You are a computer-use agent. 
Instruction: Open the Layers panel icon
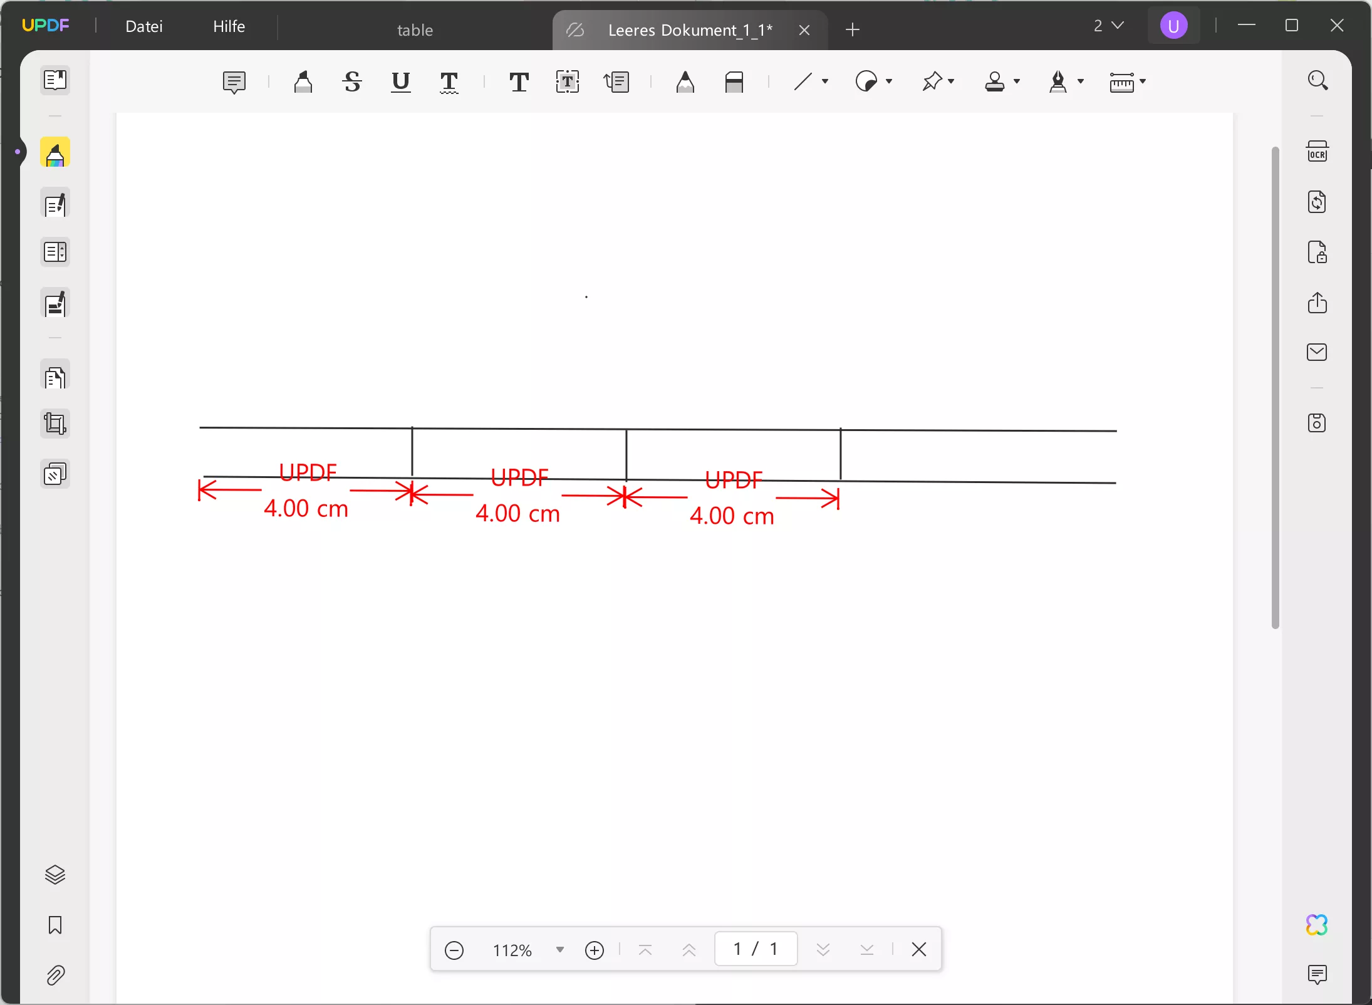click(x=55, y=874)
